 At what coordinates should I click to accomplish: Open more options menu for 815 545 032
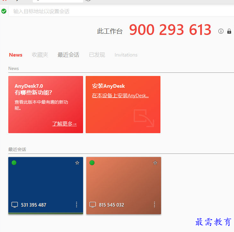(x=154, y=205)
